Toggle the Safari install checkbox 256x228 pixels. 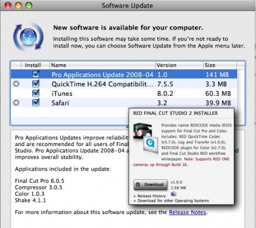[36, 103]
